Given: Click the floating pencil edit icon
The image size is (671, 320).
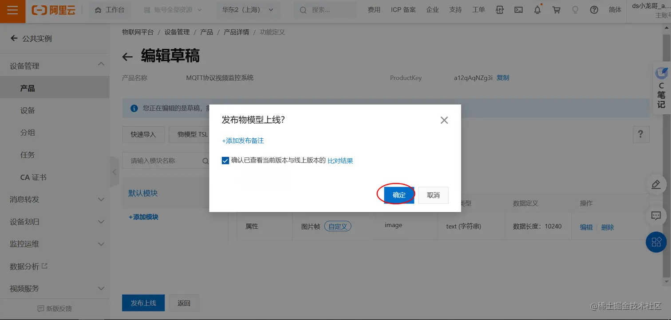Looking at the screenshot, I should point(656,184).
